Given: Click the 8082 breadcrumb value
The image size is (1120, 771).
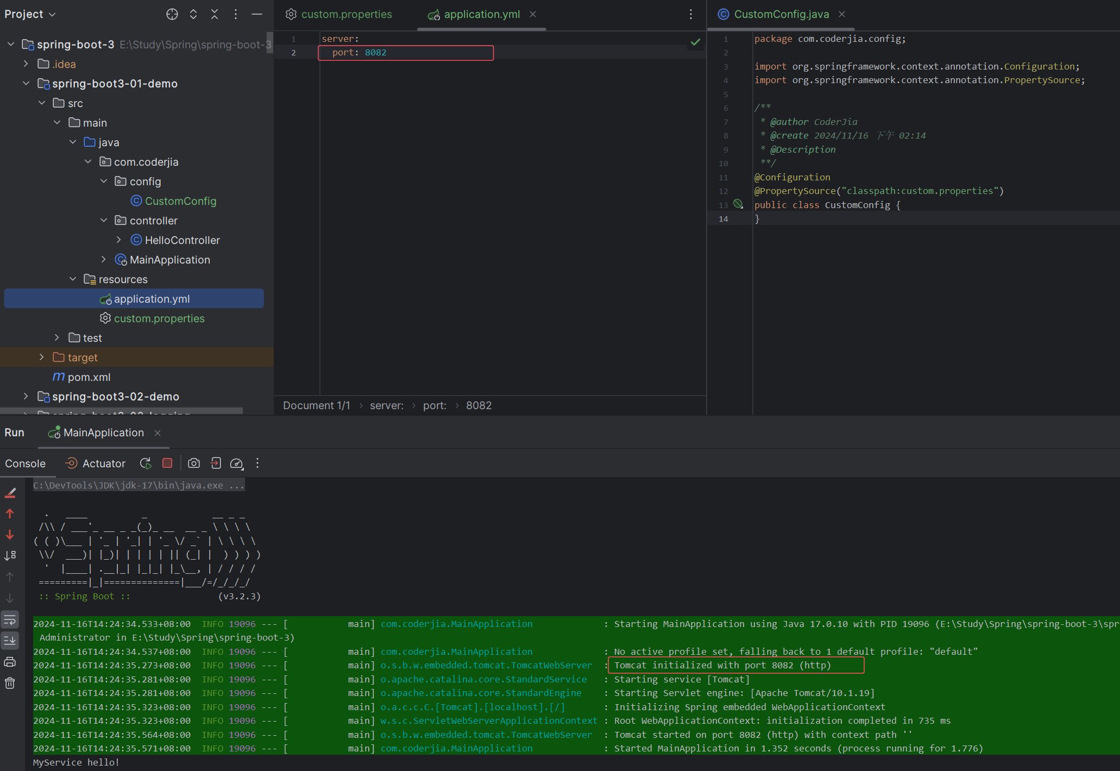Looking at the screenshot, I should tap(479, 405).
